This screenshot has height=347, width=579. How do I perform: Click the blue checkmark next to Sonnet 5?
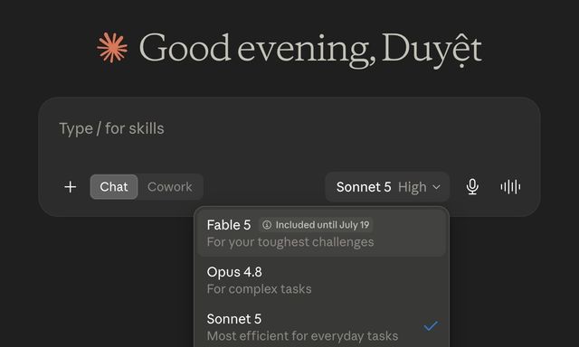coord(431,326)
